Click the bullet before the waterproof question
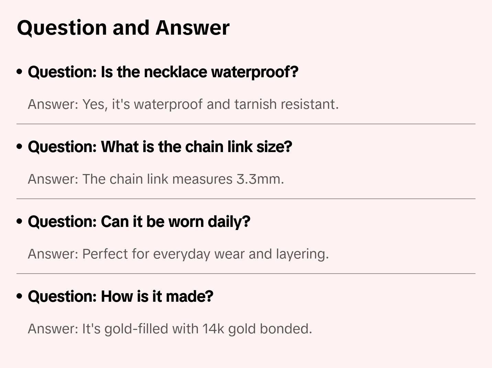The height and width of the screenshot is (368, 492). coord(20,72)
